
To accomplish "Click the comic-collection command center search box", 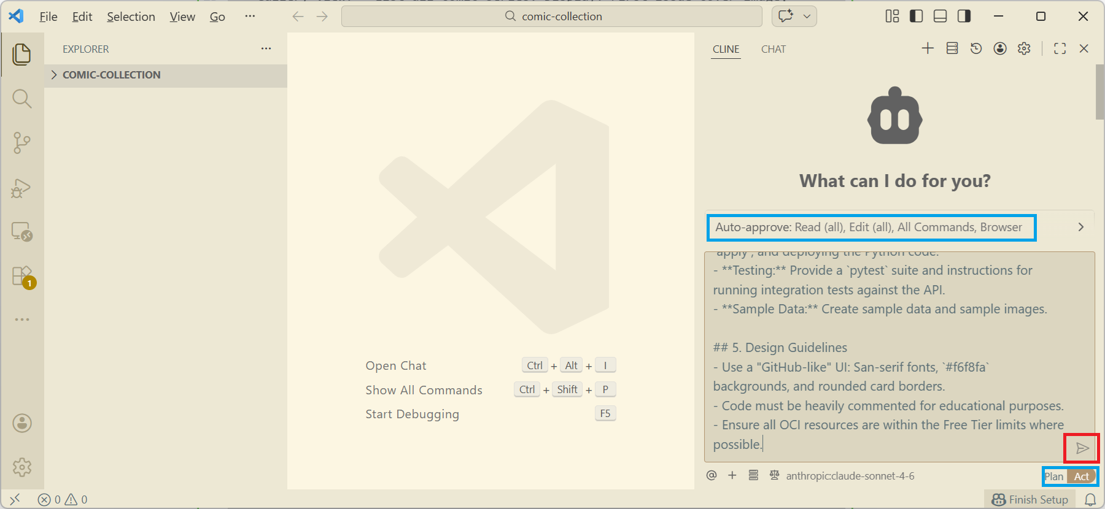I will coord(552,17).
